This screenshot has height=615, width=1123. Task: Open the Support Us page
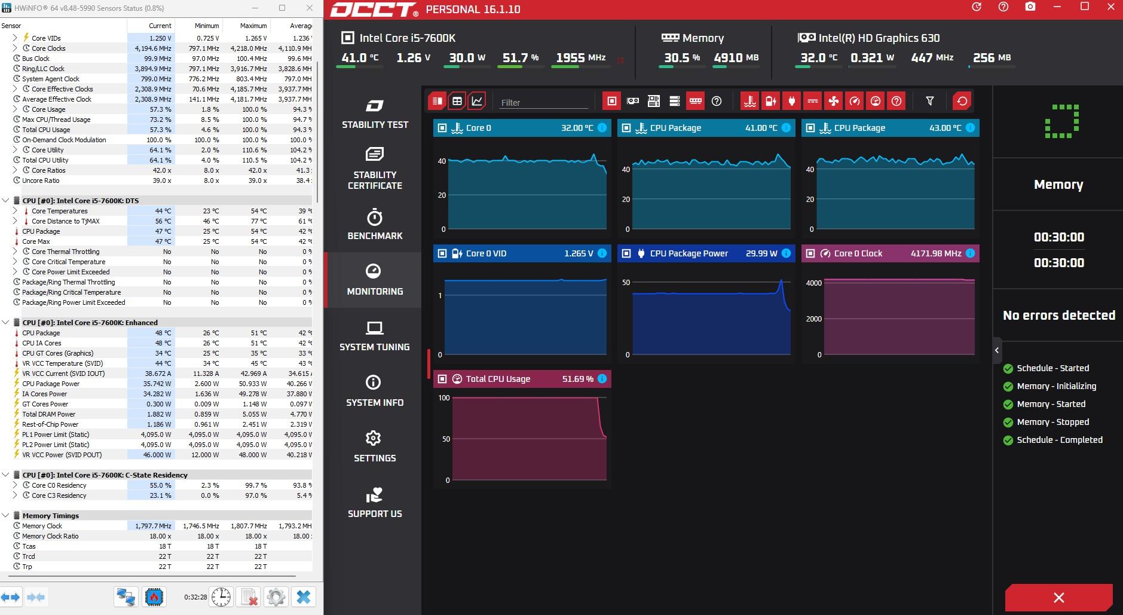click(375, 503)
